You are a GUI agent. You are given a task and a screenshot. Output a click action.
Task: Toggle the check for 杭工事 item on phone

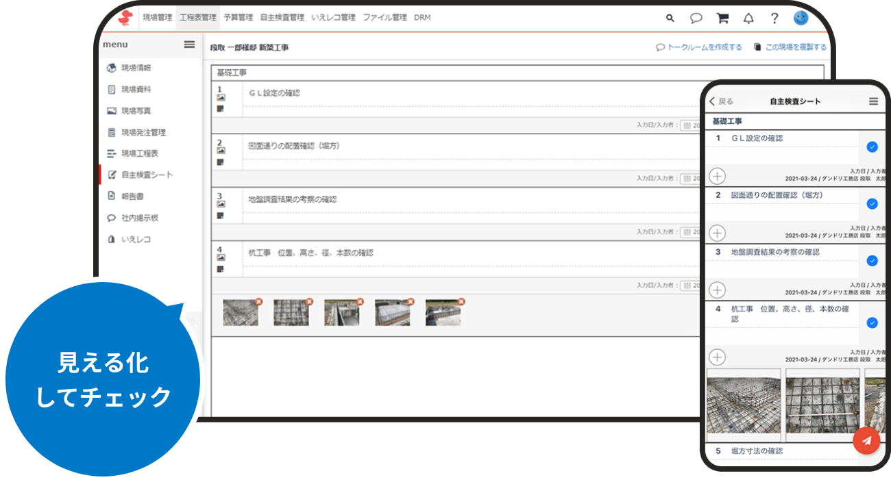tap(872, 322)
